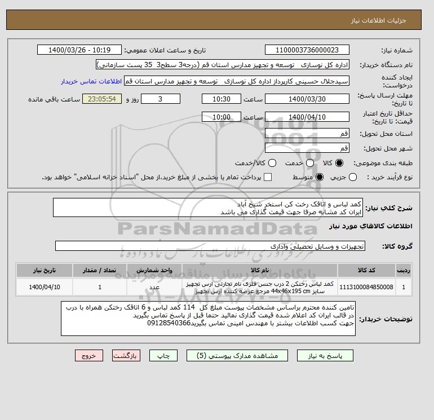Screen dimensions: 434x420
Task: Click the request creator name field
Action: pyautogui.click(x=237, y=81)
